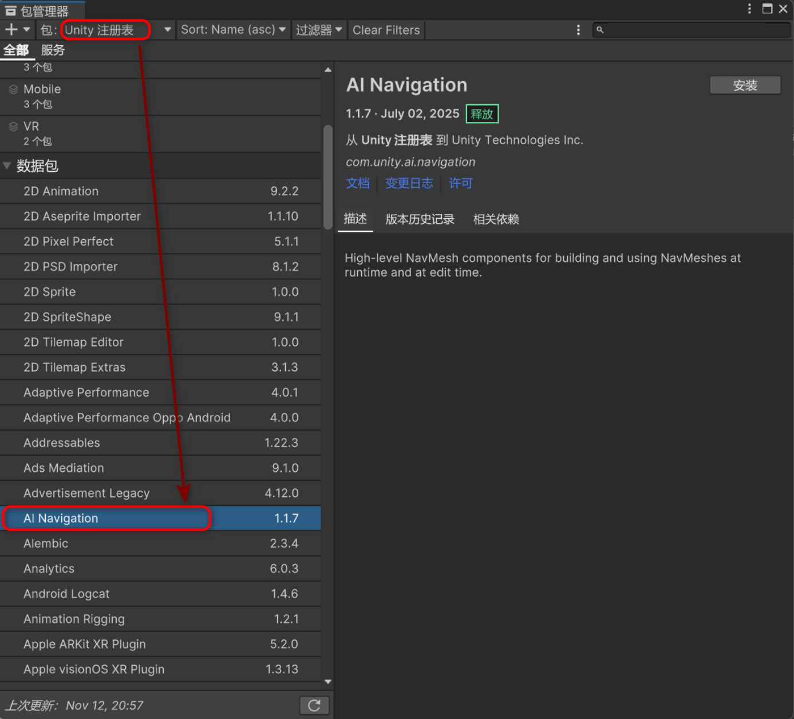Click the refresh package list button
The image size is (794, 719).
point(314,706)
